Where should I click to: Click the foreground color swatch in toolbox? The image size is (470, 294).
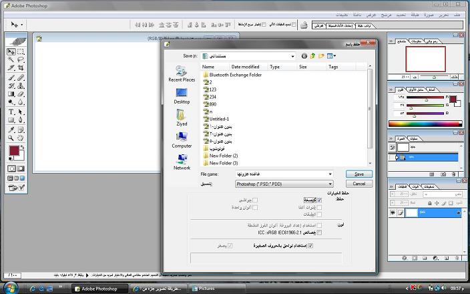pos(13,152)
